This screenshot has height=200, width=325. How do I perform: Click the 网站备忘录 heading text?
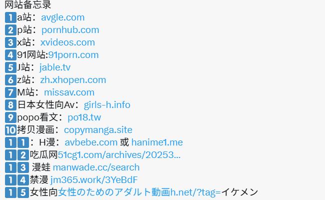[28, 5]
